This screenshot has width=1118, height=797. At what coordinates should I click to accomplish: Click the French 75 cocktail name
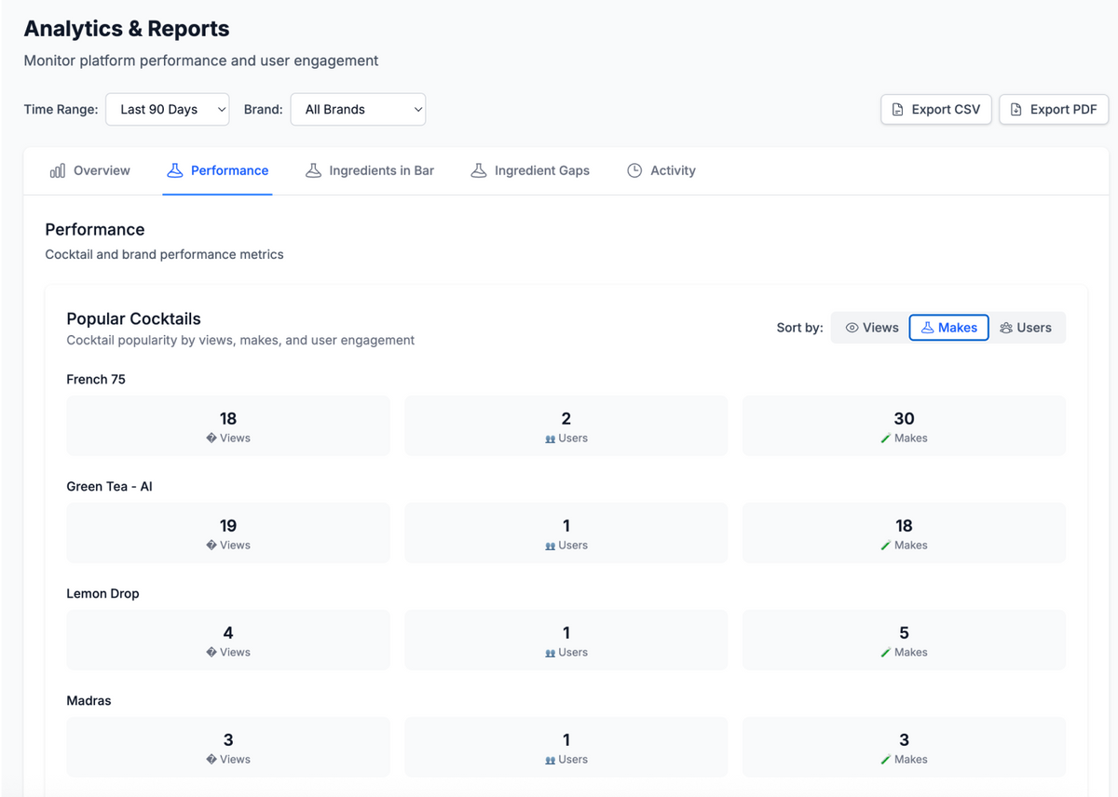coord(96,379)
